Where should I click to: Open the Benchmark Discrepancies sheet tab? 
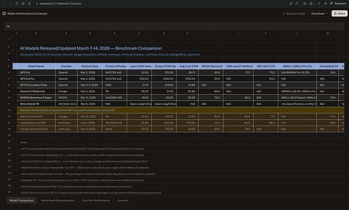pos(57,201)
